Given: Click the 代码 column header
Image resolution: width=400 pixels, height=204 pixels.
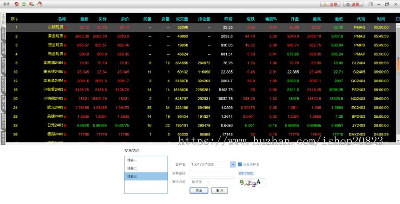Looking at the screenshot, I should (361, 19).
